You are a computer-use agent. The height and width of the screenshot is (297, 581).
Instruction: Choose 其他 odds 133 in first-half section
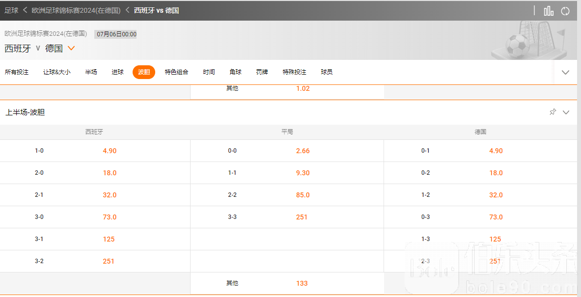click(302, 283)
